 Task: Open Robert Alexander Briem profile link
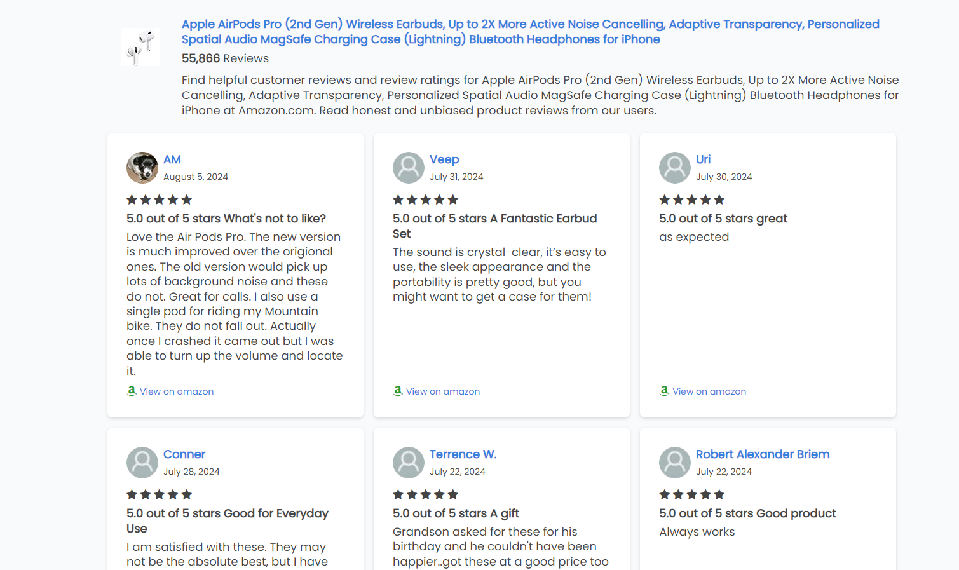[x=763, y=454]
